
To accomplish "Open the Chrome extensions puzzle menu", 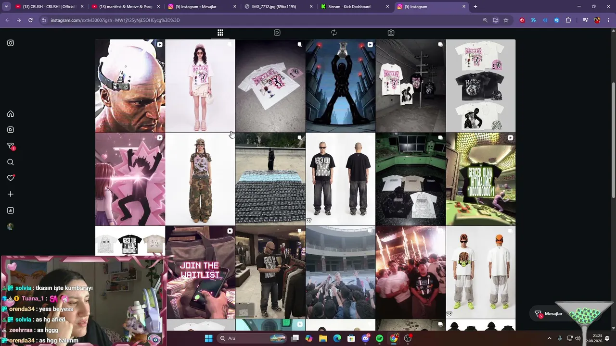I will [568, 20].
